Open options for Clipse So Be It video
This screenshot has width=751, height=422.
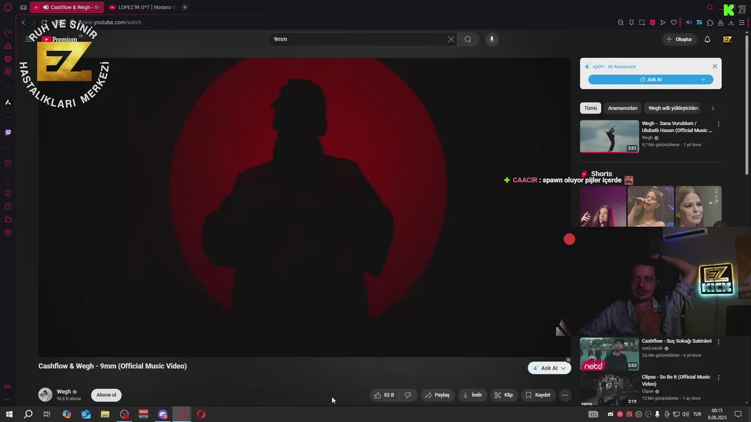718,377
